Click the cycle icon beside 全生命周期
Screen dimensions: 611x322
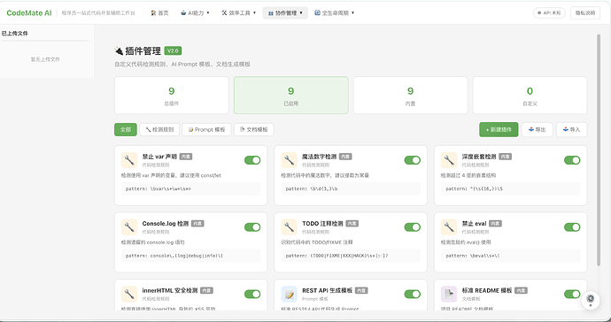317,13
